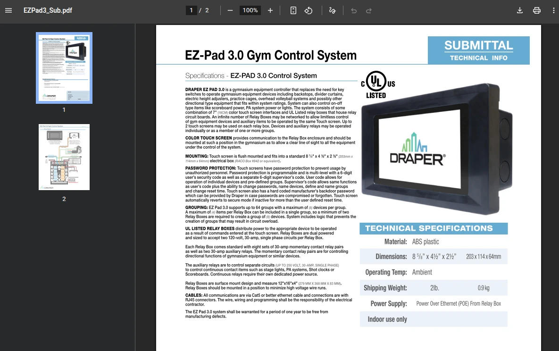Click the 203 x 114 x 64mm dimension

tap(484, 257)
